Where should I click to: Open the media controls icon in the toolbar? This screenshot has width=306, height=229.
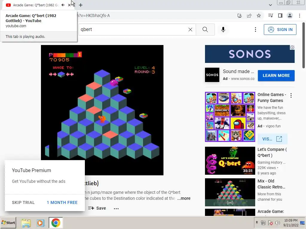tap(270, 16)
